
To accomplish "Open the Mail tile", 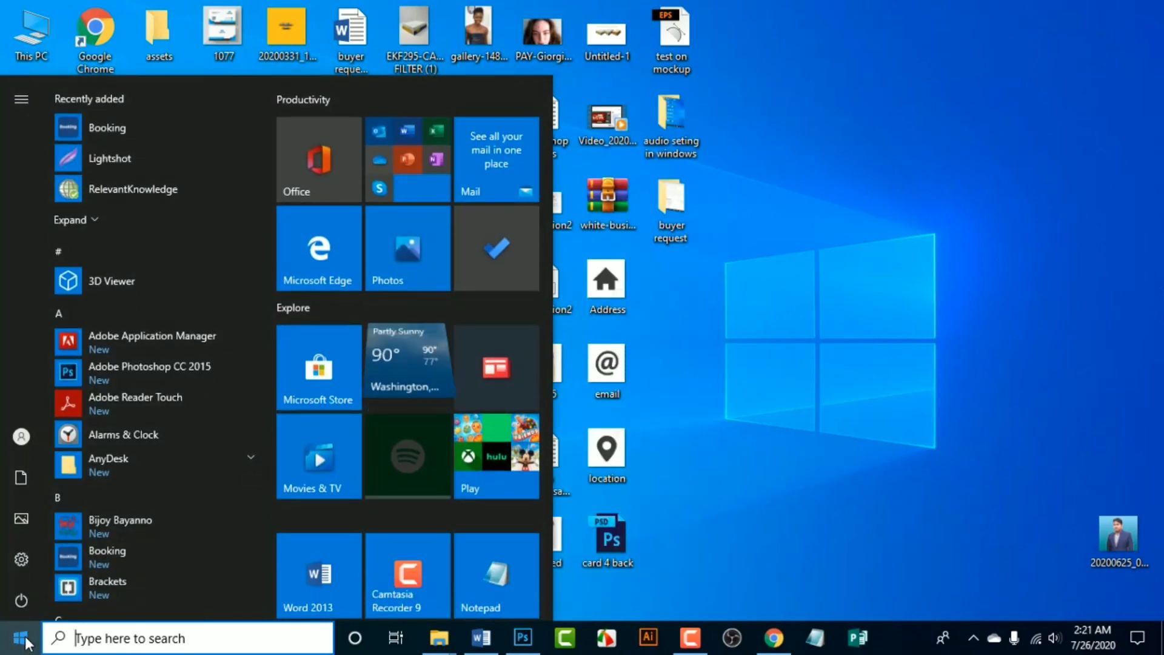I will point(496,160).
